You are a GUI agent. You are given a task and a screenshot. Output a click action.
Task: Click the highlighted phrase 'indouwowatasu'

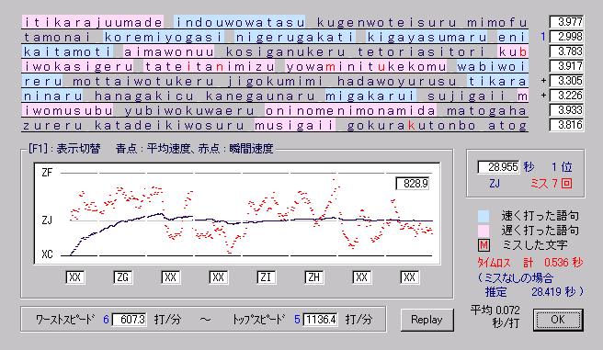click(240, 22)
